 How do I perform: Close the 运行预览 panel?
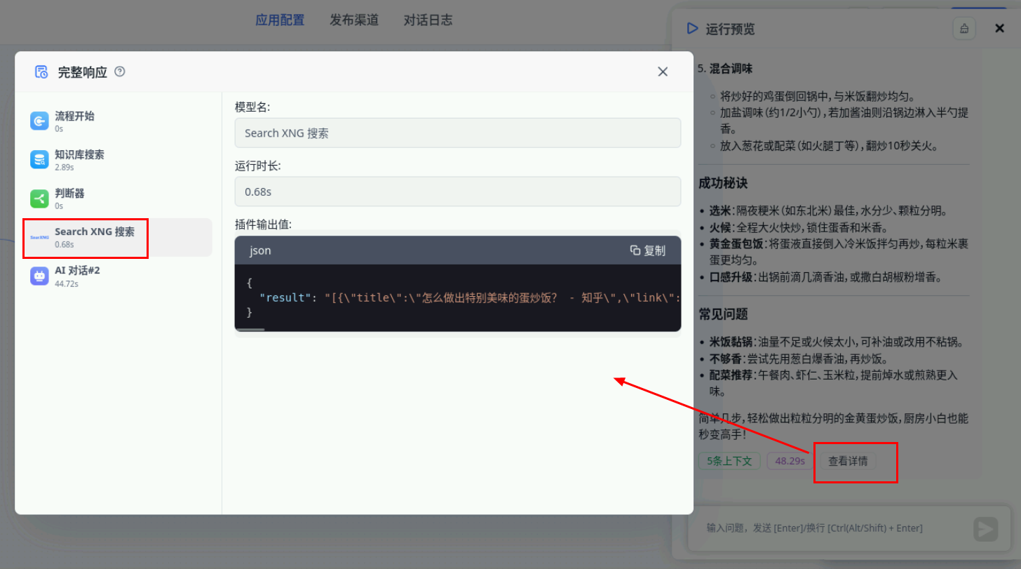tap(1000, 29)
